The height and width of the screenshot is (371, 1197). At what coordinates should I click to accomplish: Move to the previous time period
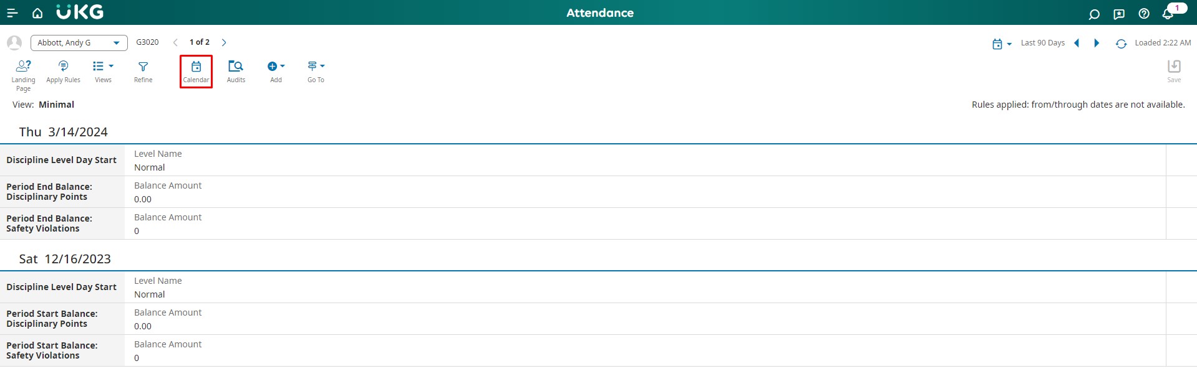pos(1077,43)
